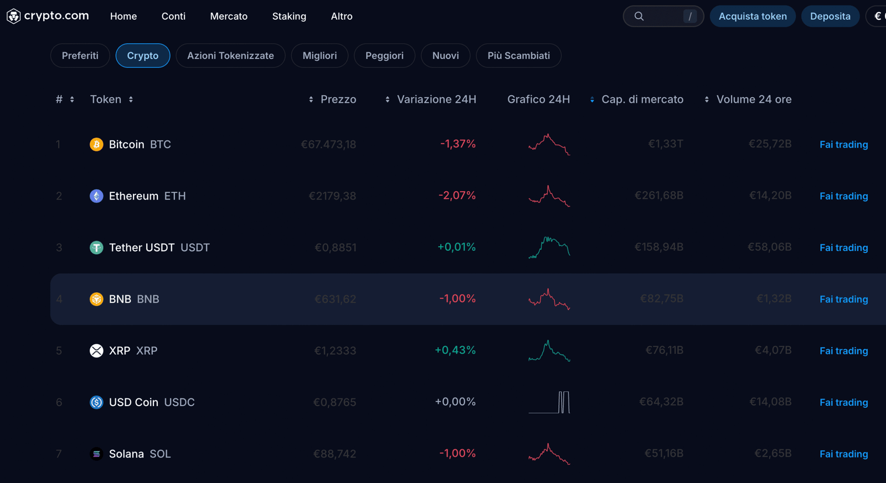Select the Peggiori filter tab
Image resolution: width=886 pixels, height=483 pixels.
[384, 55]
